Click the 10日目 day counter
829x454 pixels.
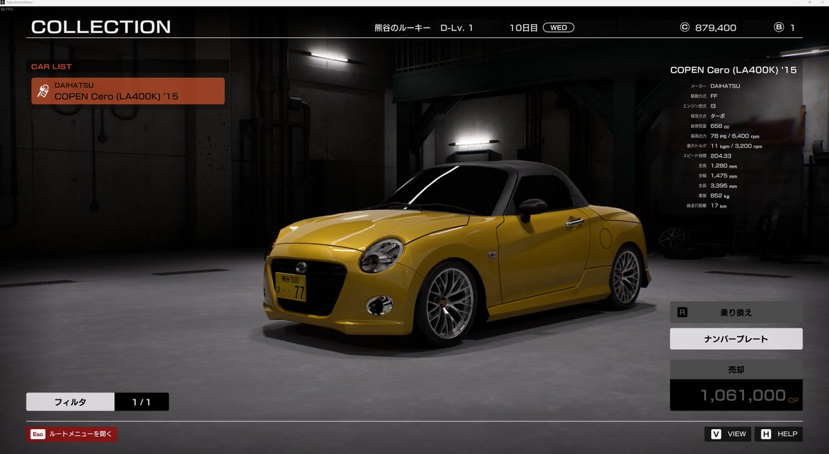click(x=523, y=28)
